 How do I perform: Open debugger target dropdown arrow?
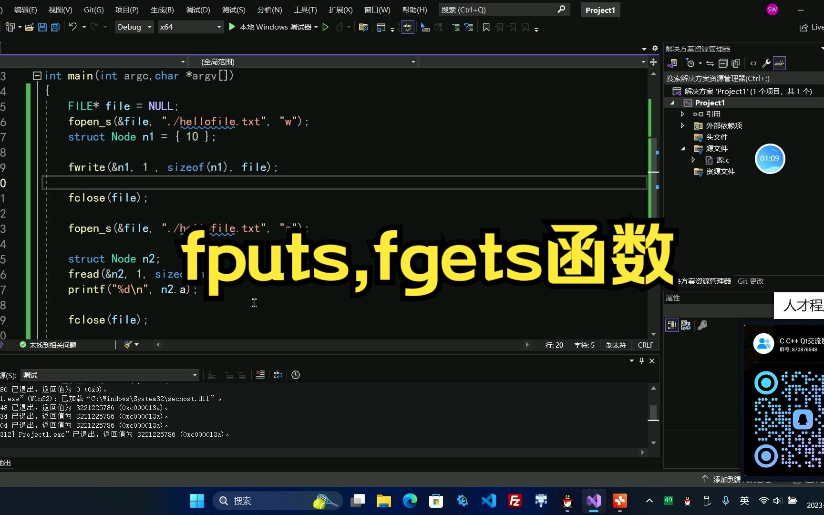(316, 27)
